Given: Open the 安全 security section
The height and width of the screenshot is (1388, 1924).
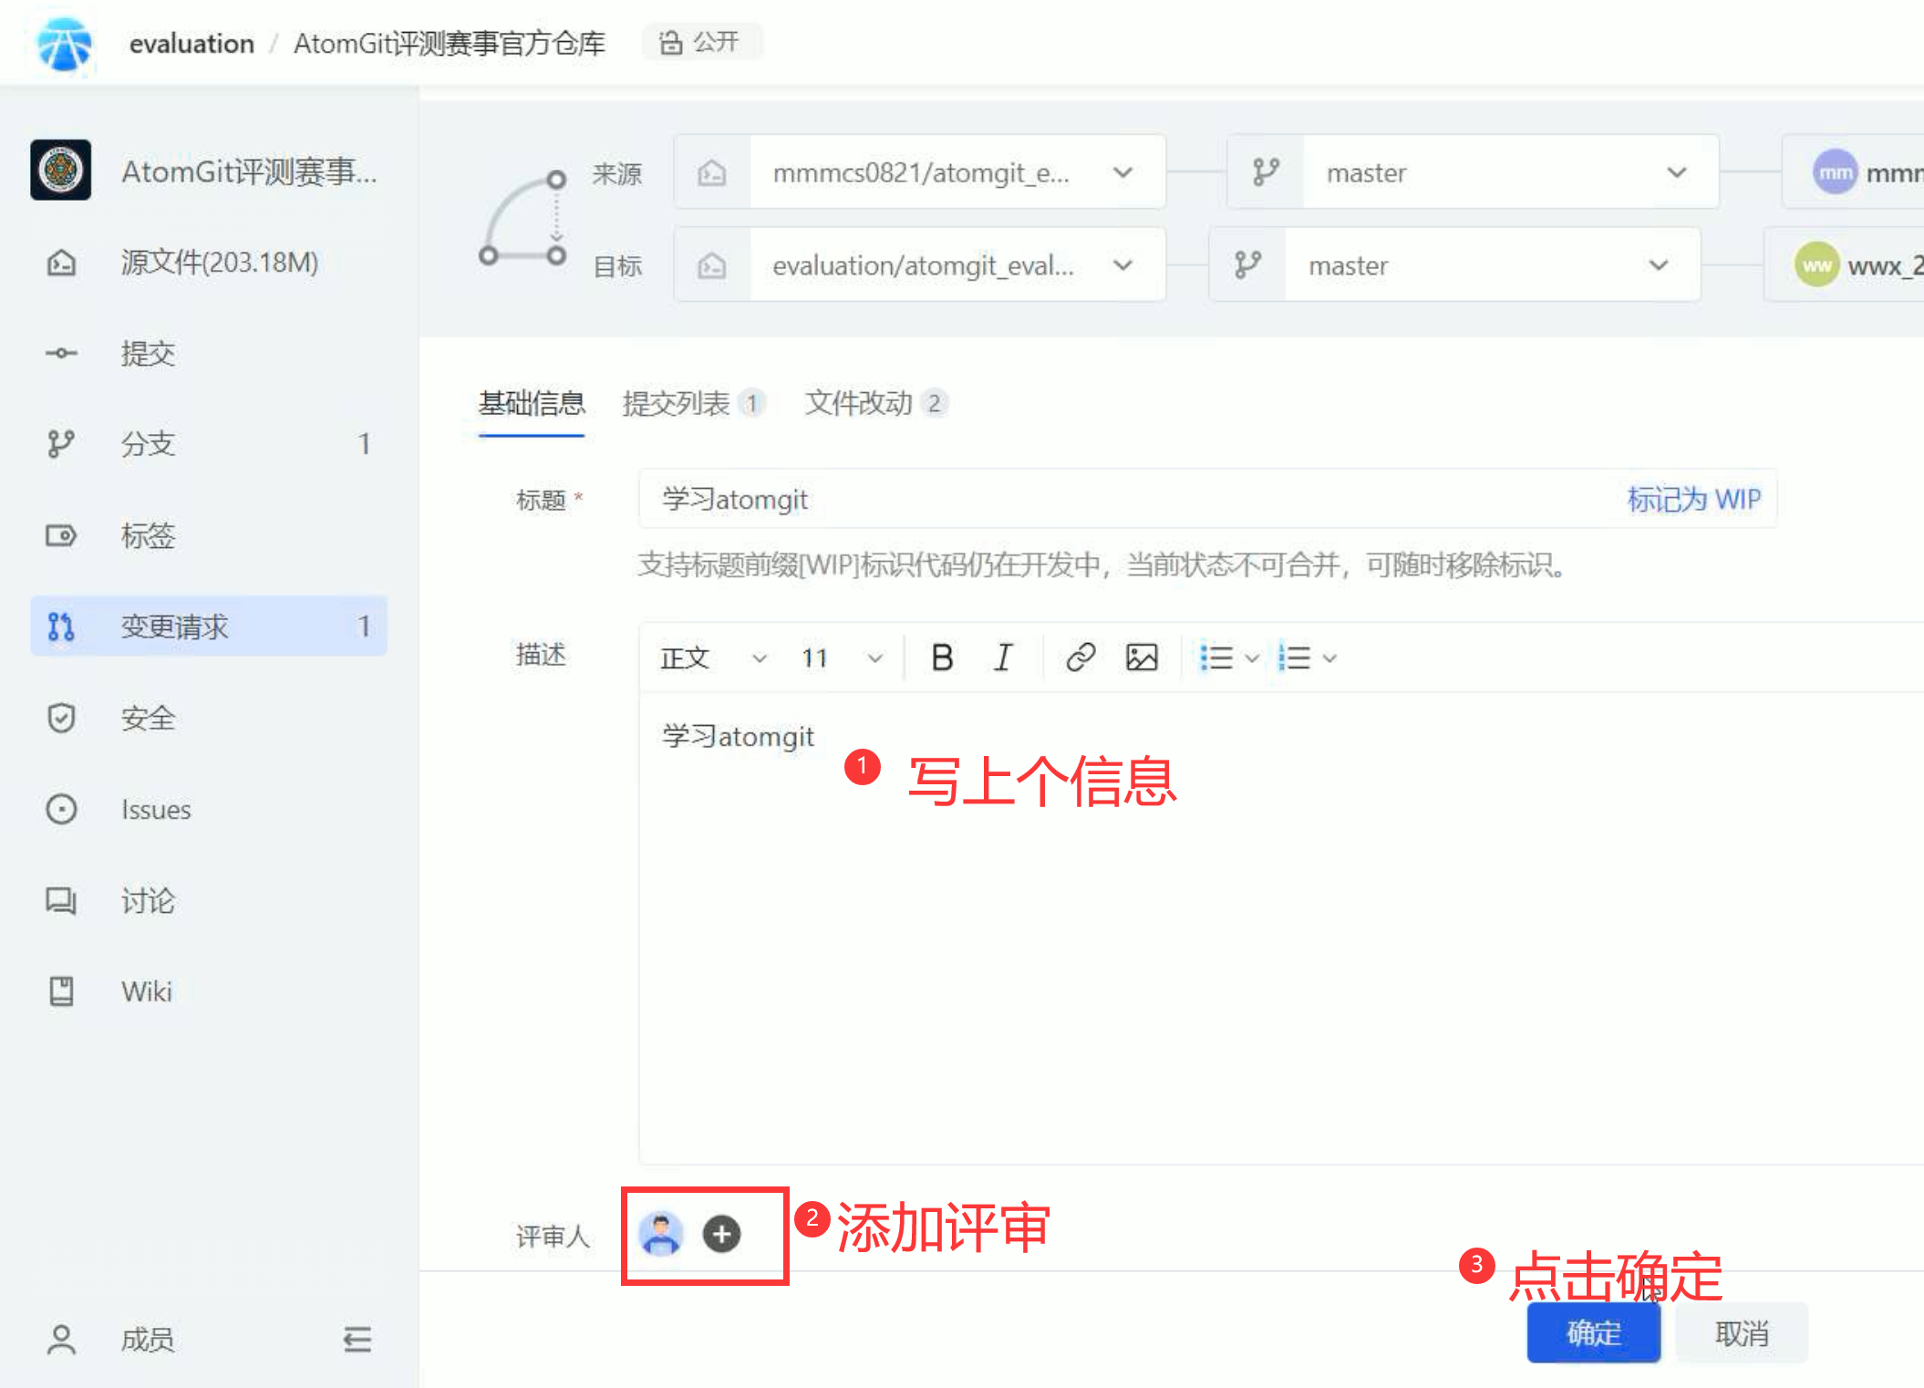Looking at the screenshot, I should [x=148, y=719].
